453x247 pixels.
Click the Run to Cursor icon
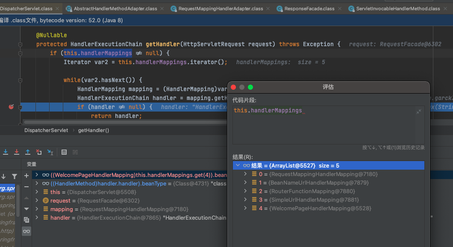(50, 152)
